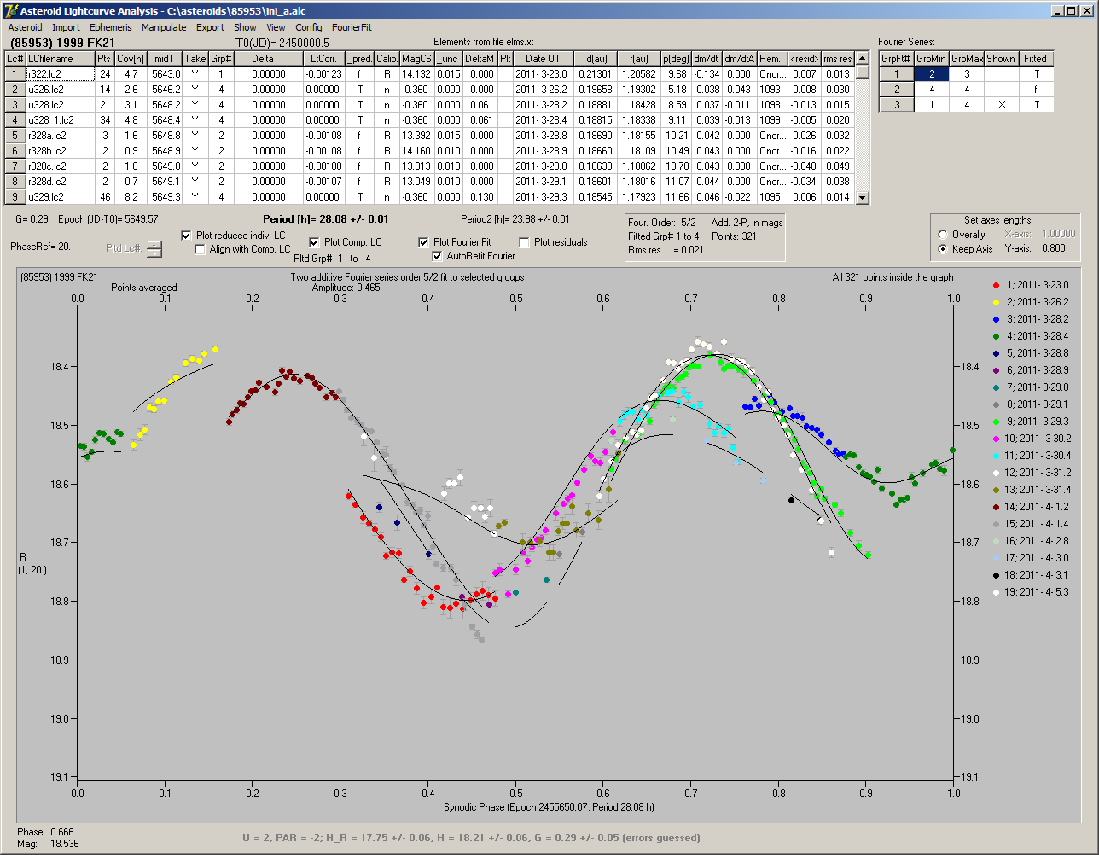Open the Ephemeris menu

coord(111,27)
